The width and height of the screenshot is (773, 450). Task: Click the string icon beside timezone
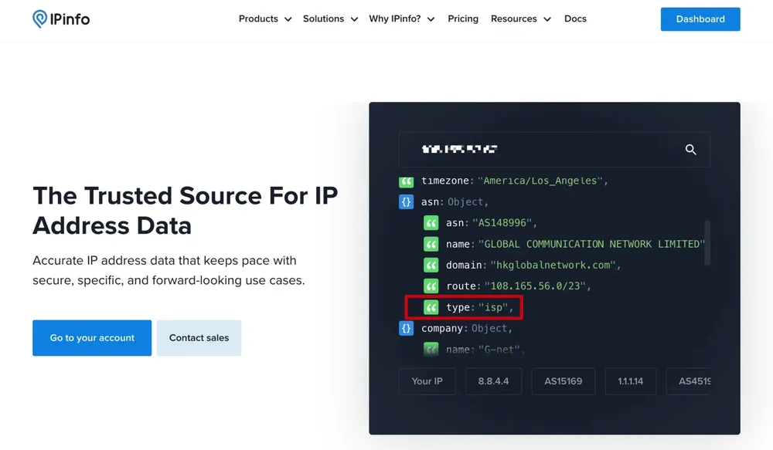point(407,181)
